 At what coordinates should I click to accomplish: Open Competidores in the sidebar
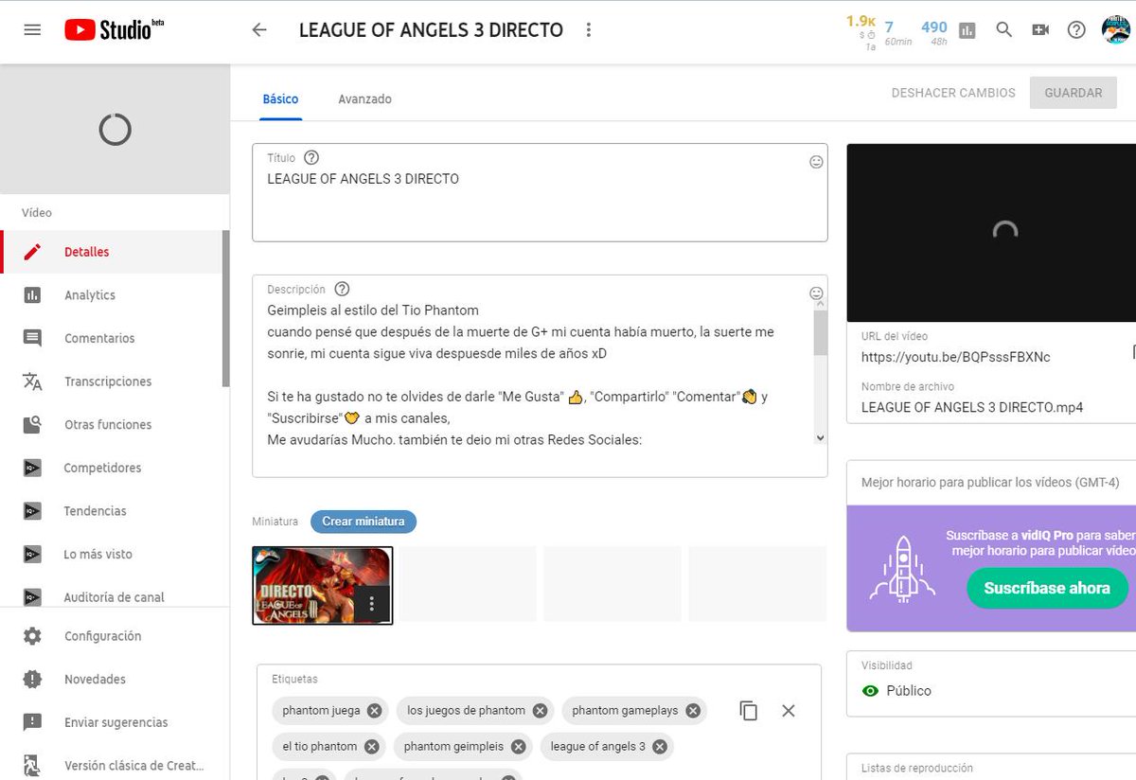[x=112, y=468]
